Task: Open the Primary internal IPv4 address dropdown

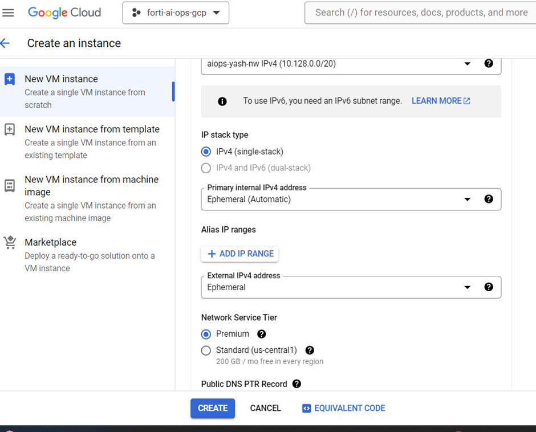Action: [467, 199]
